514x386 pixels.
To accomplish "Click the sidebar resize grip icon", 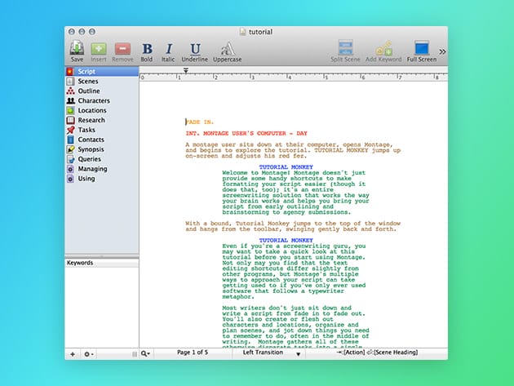I will pos(135,354).
